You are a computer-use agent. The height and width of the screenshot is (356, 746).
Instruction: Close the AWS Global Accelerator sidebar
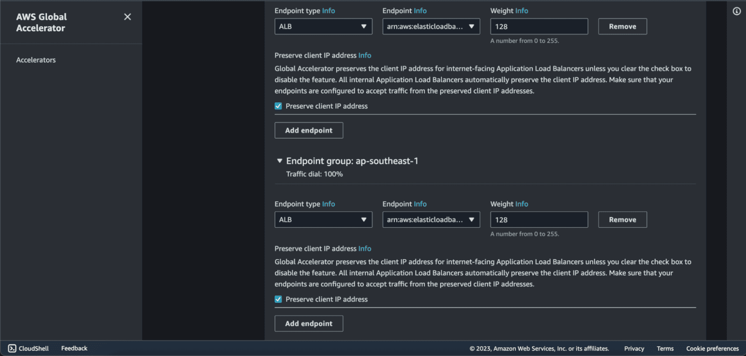click(x=127, y=17)
